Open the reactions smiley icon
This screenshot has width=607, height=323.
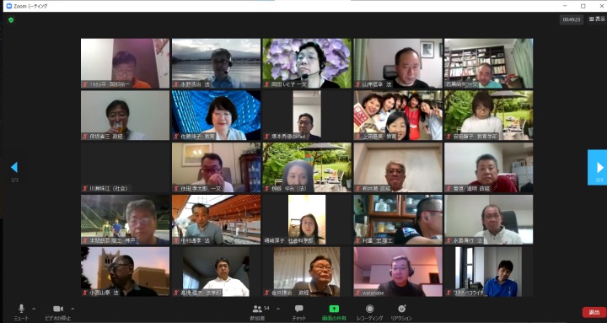(402, 309)
